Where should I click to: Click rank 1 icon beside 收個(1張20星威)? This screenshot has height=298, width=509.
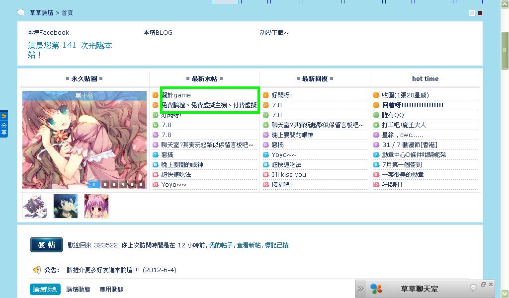pyautogui.click(x=376, y=95)
